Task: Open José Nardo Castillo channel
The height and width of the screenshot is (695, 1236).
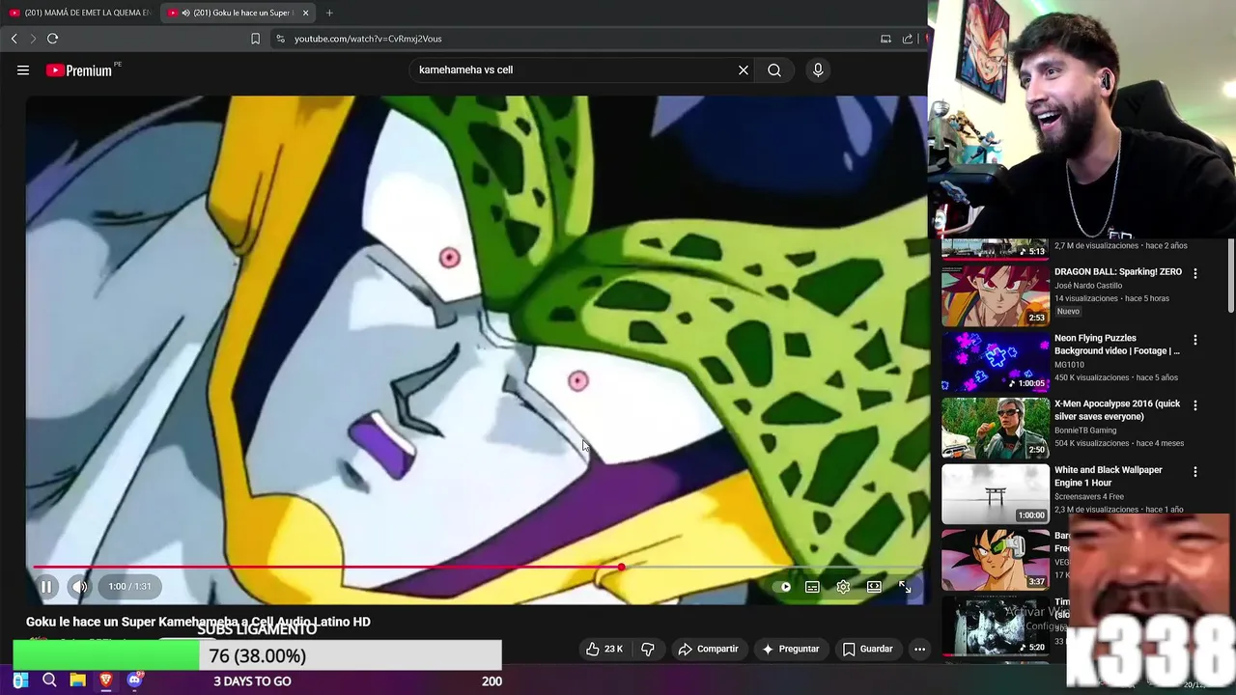Action: point(1088,286)
